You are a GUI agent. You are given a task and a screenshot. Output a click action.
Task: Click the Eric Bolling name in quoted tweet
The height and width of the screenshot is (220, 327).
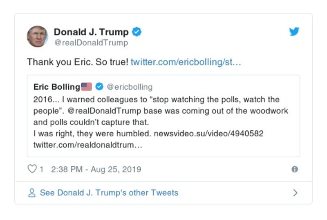(x=57, y=87)
